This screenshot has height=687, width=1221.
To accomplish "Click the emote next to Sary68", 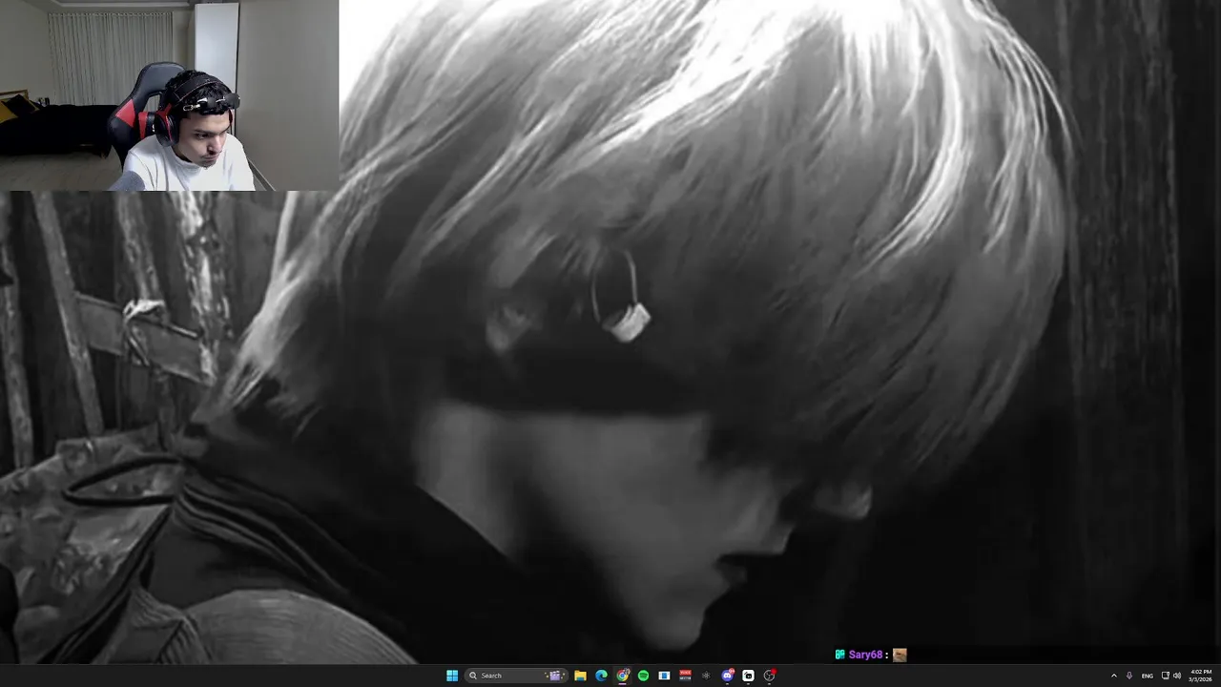I will coord(900,655).
